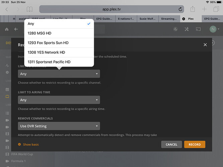Show all Safari tabs overview
Viewport: 223px width, 167px height.
click(216, 9)
